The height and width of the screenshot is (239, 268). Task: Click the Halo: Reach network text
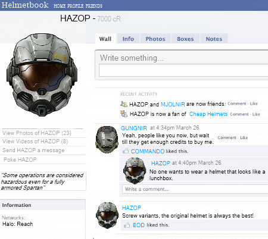tap(18, 224)
